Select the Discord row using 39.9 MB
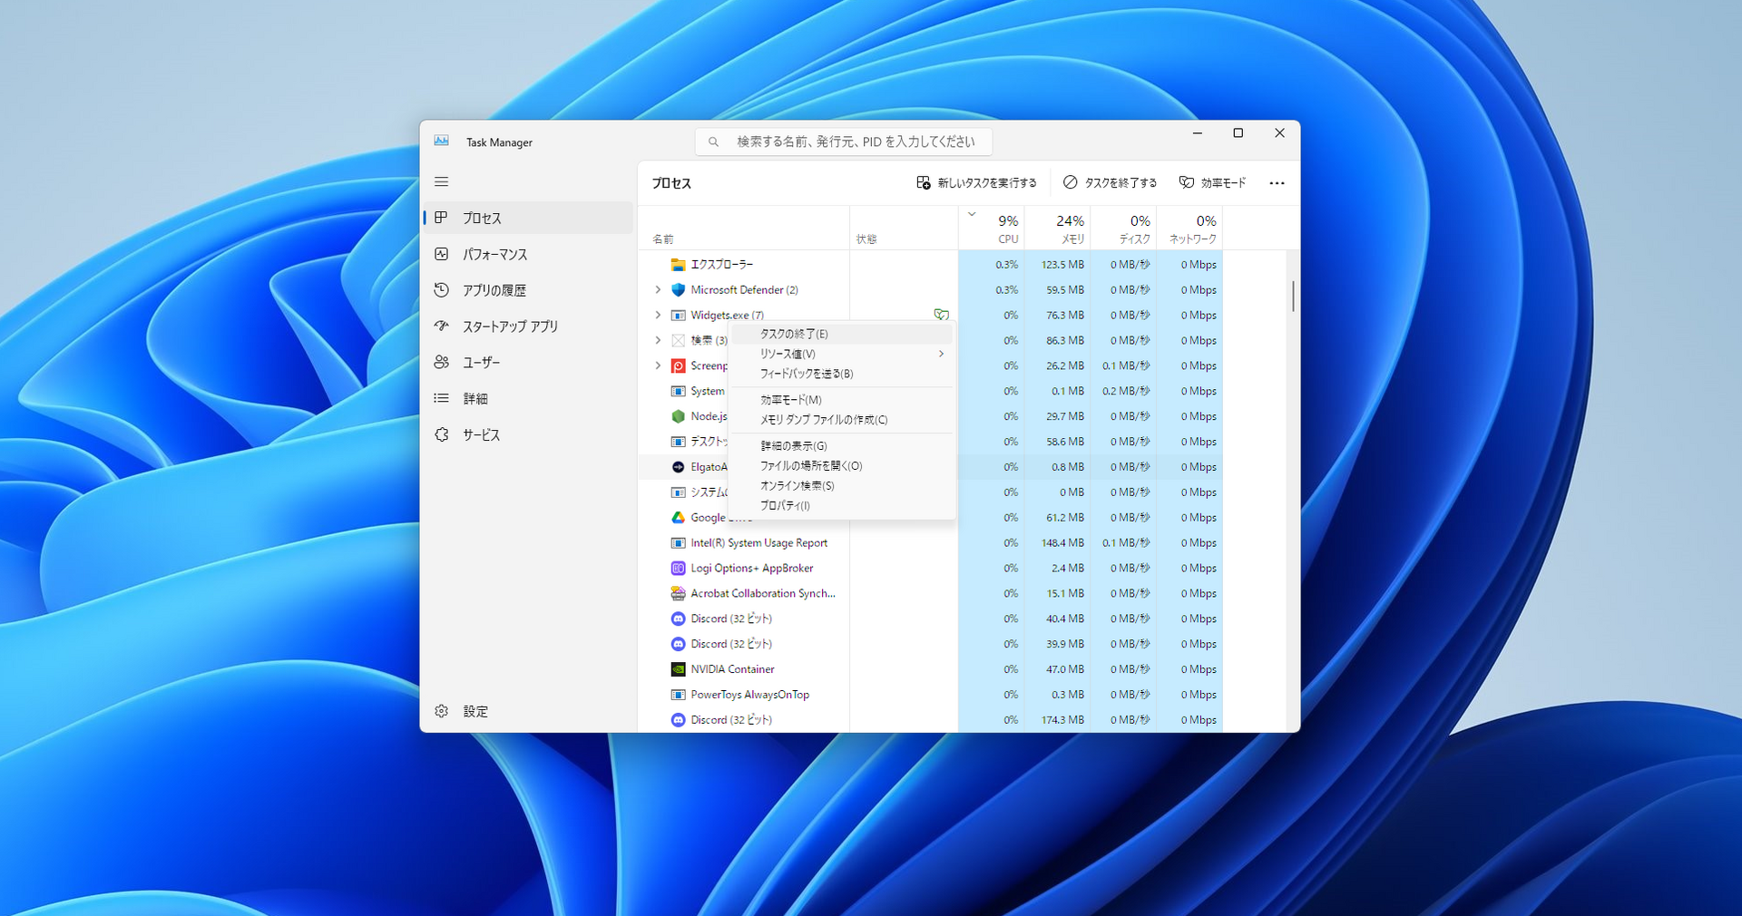This screenshot has width=1742, height=916. pyautogui.click(x=931, y=644)
